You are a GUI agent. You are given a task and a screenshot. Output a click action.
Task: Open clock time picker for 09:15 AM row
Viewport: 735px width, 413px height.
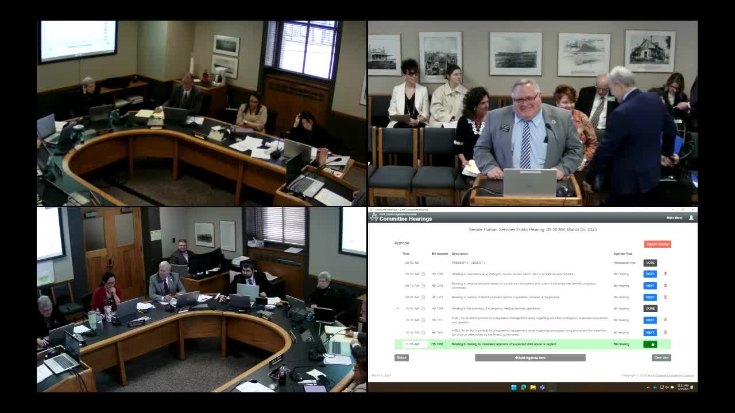[x=423, y=286]
